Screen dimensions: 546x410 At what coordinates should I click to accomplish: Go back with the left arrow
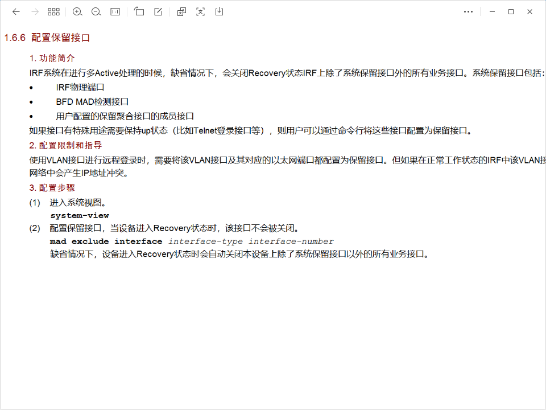coord(16,12)
